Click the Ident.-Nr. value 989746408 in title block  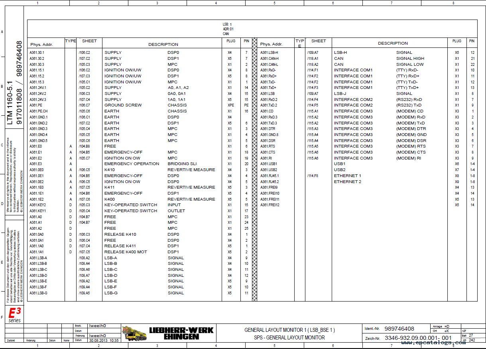[x=399, y=329]
